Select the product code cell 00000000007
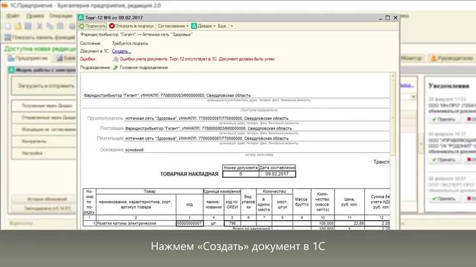476x267 pixels. [x=190, y=223]
